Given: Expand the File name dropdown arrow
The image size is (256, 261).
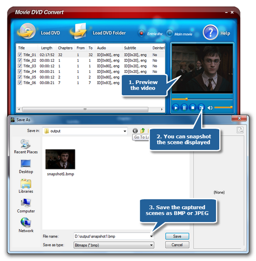Looking at the screenshot, I should pyautogui.click(x=151, y=236).
